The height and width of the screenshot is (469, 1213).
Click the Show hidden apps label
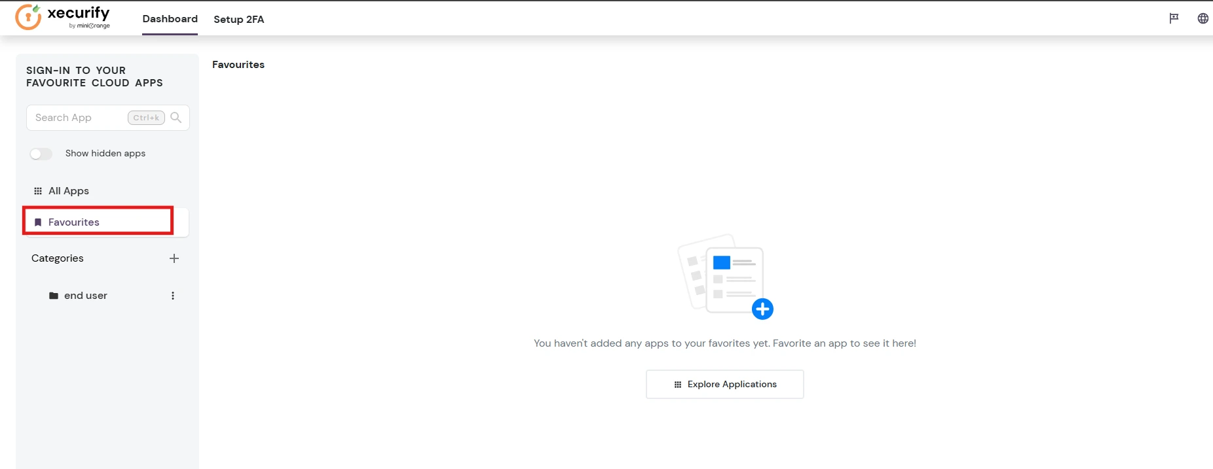point(105,154)
